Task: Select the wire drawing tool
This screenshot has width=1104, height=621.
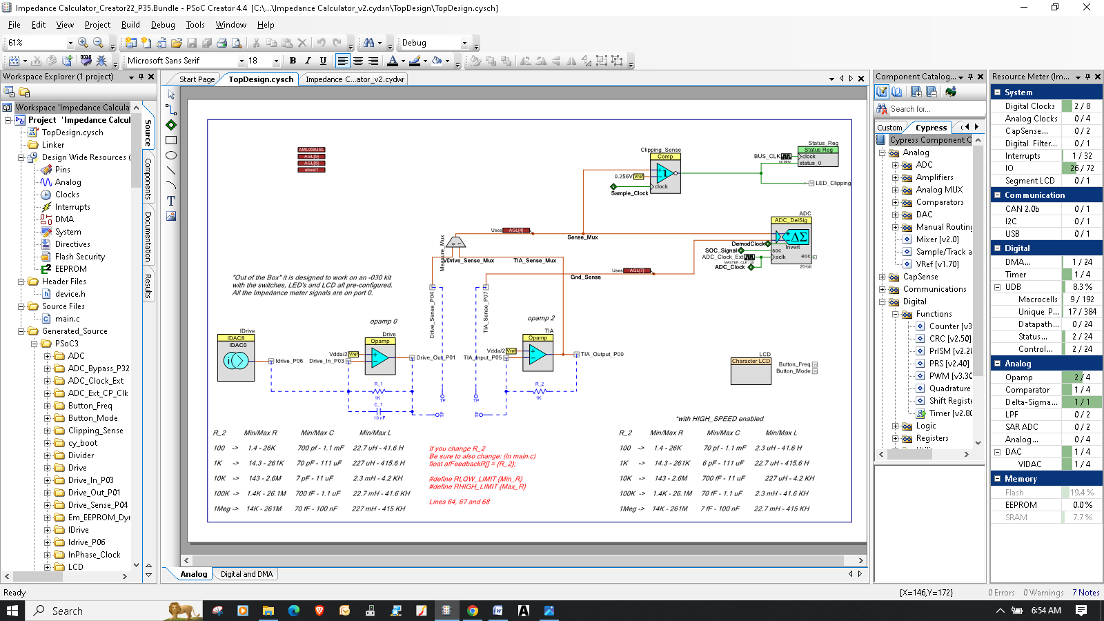Action: click(x=171, y=109)
